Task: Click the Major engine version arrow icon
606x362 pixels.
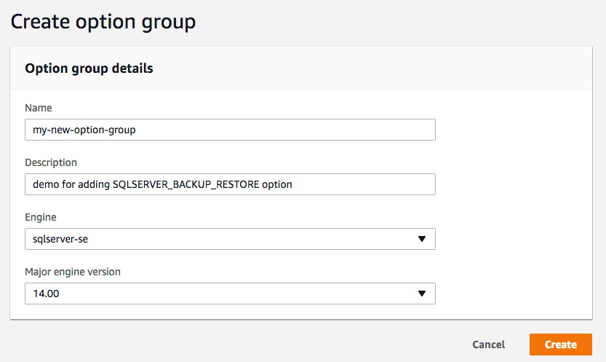Action: pos(421,294)
